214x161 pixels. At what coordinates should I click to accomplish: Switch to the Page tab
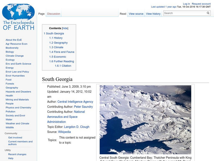click(x=41, y=14)
